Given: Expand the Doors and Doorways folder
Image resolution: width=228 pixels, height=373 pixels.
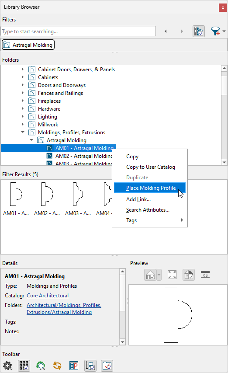Looking at the screenshot, I should (x=23, y=85).
